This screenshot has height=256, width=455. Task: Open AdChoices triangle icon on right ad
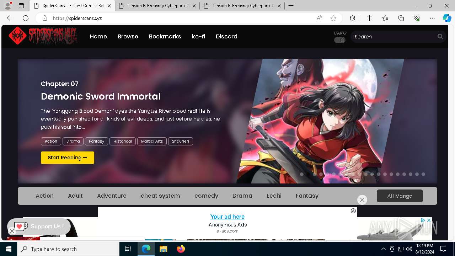(x=423, y=220)
